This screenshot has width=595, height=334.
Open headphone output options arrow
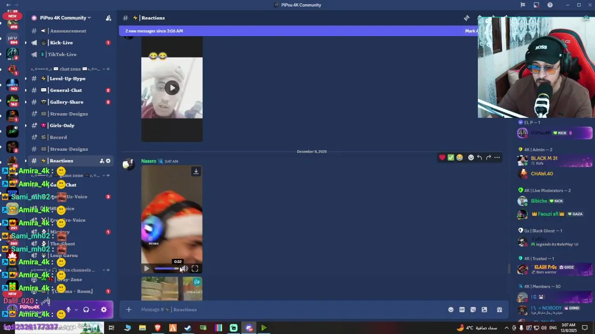[x=94, y=309]
